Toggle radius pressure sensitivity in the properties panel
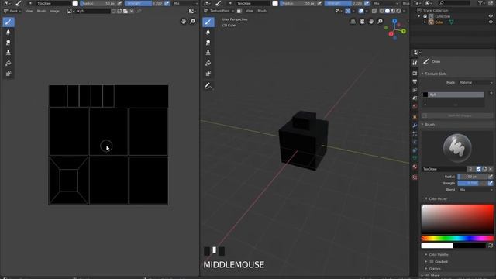The image size is (496, 279). pyautogui.click(x=491, y=177)
